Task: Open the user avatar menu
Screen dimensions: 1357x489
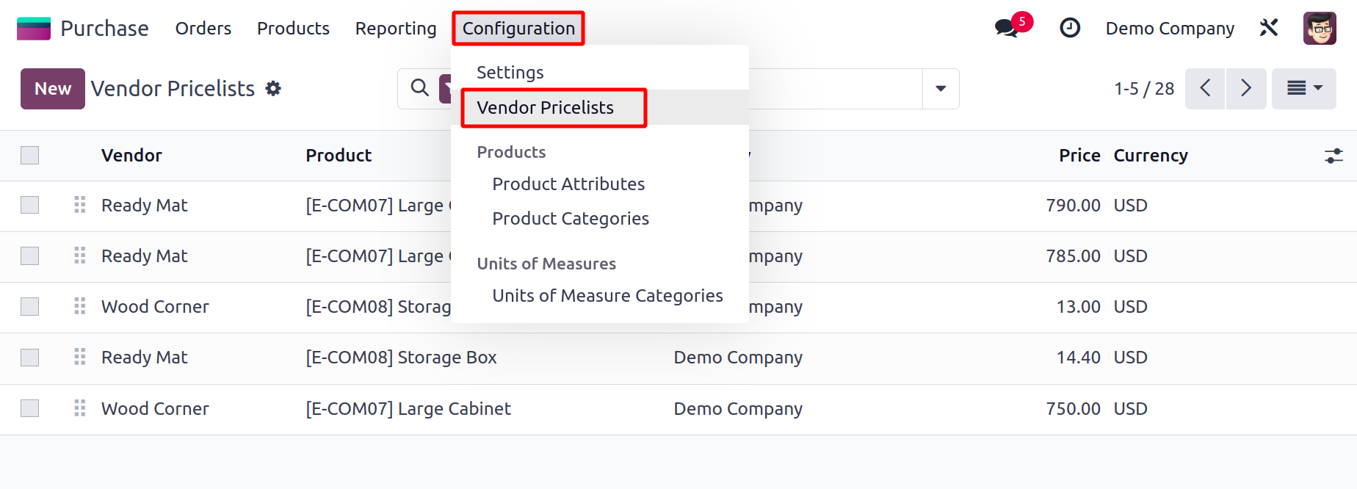Action: [x=1319, y=29]
